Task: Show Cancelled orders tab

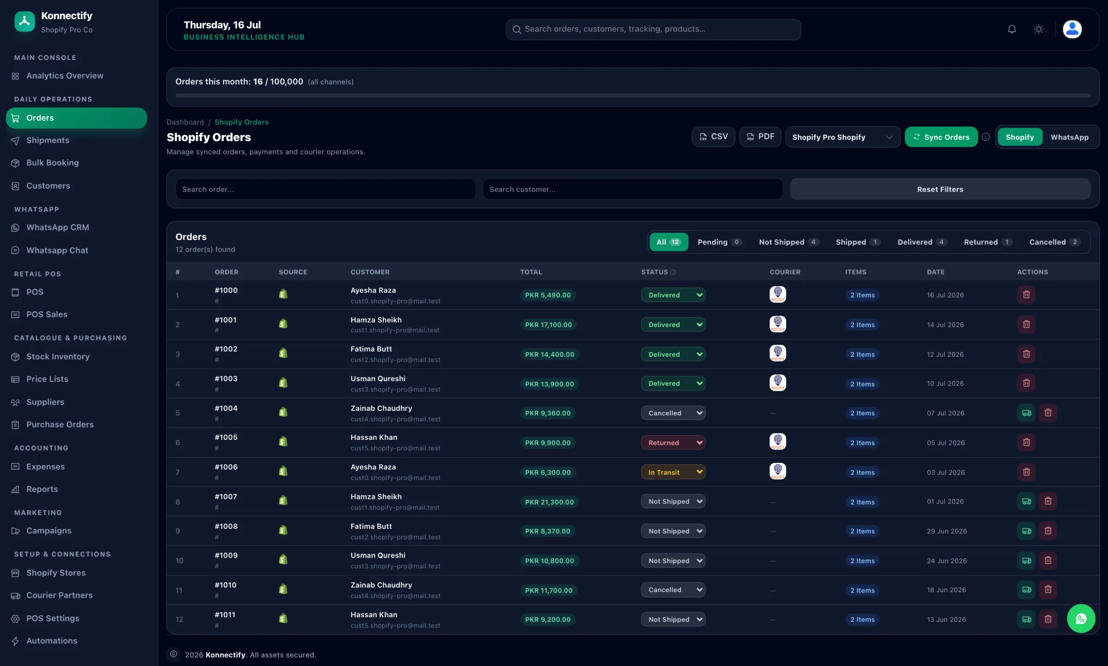Action: pos(1054,242)
